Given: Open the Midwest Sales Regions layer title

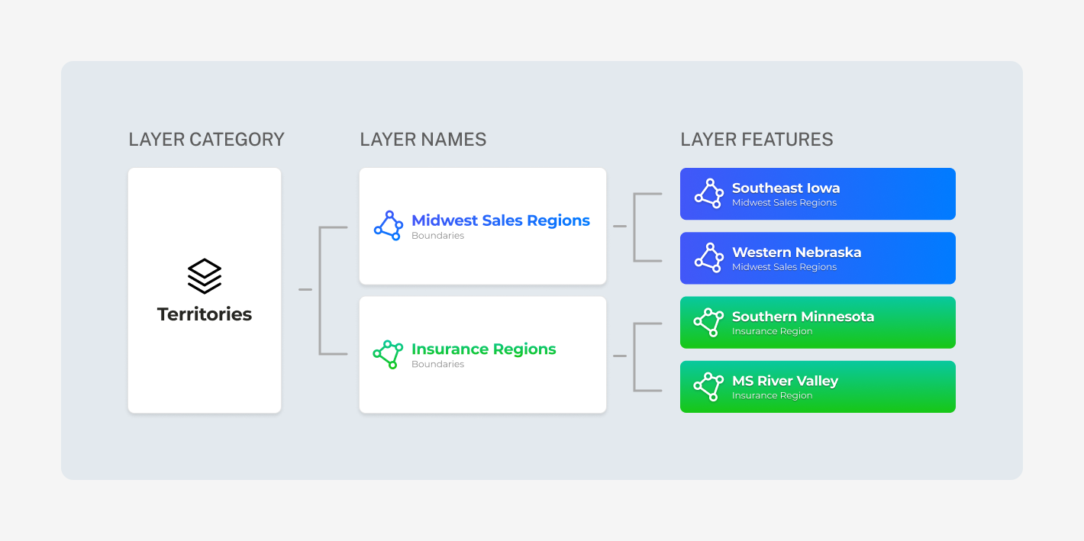Looking at the screenshot, I should coord(501,221).
